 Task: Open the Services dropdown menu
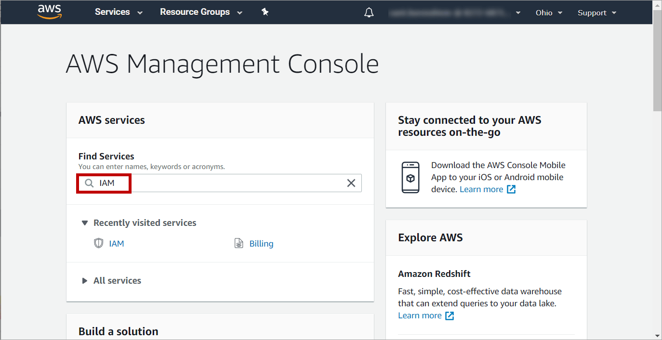119,12
